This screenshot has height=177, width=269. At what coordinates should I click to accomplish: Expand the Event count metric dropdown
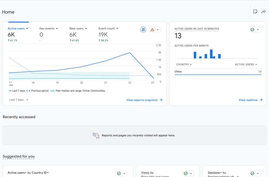108,29
